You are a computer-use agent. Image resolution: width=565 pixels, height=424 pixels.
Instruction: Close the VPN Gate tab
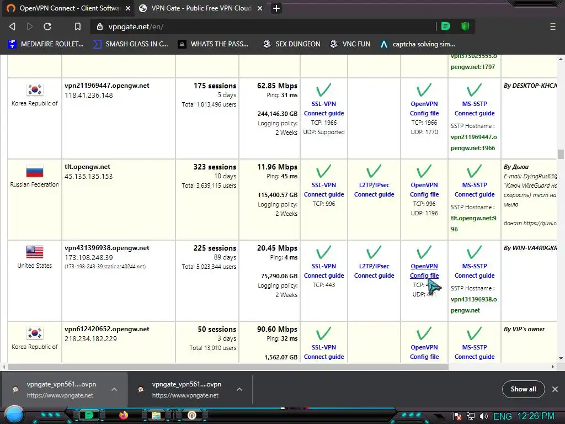(x=260, y=8)
